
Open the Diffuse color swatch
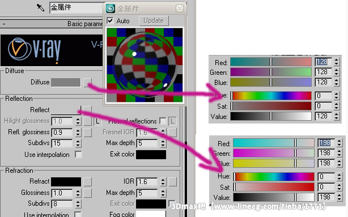(66, 82)
